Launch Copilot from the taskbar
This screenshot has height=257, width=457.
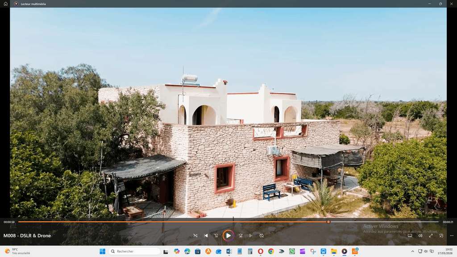(177, 251)
